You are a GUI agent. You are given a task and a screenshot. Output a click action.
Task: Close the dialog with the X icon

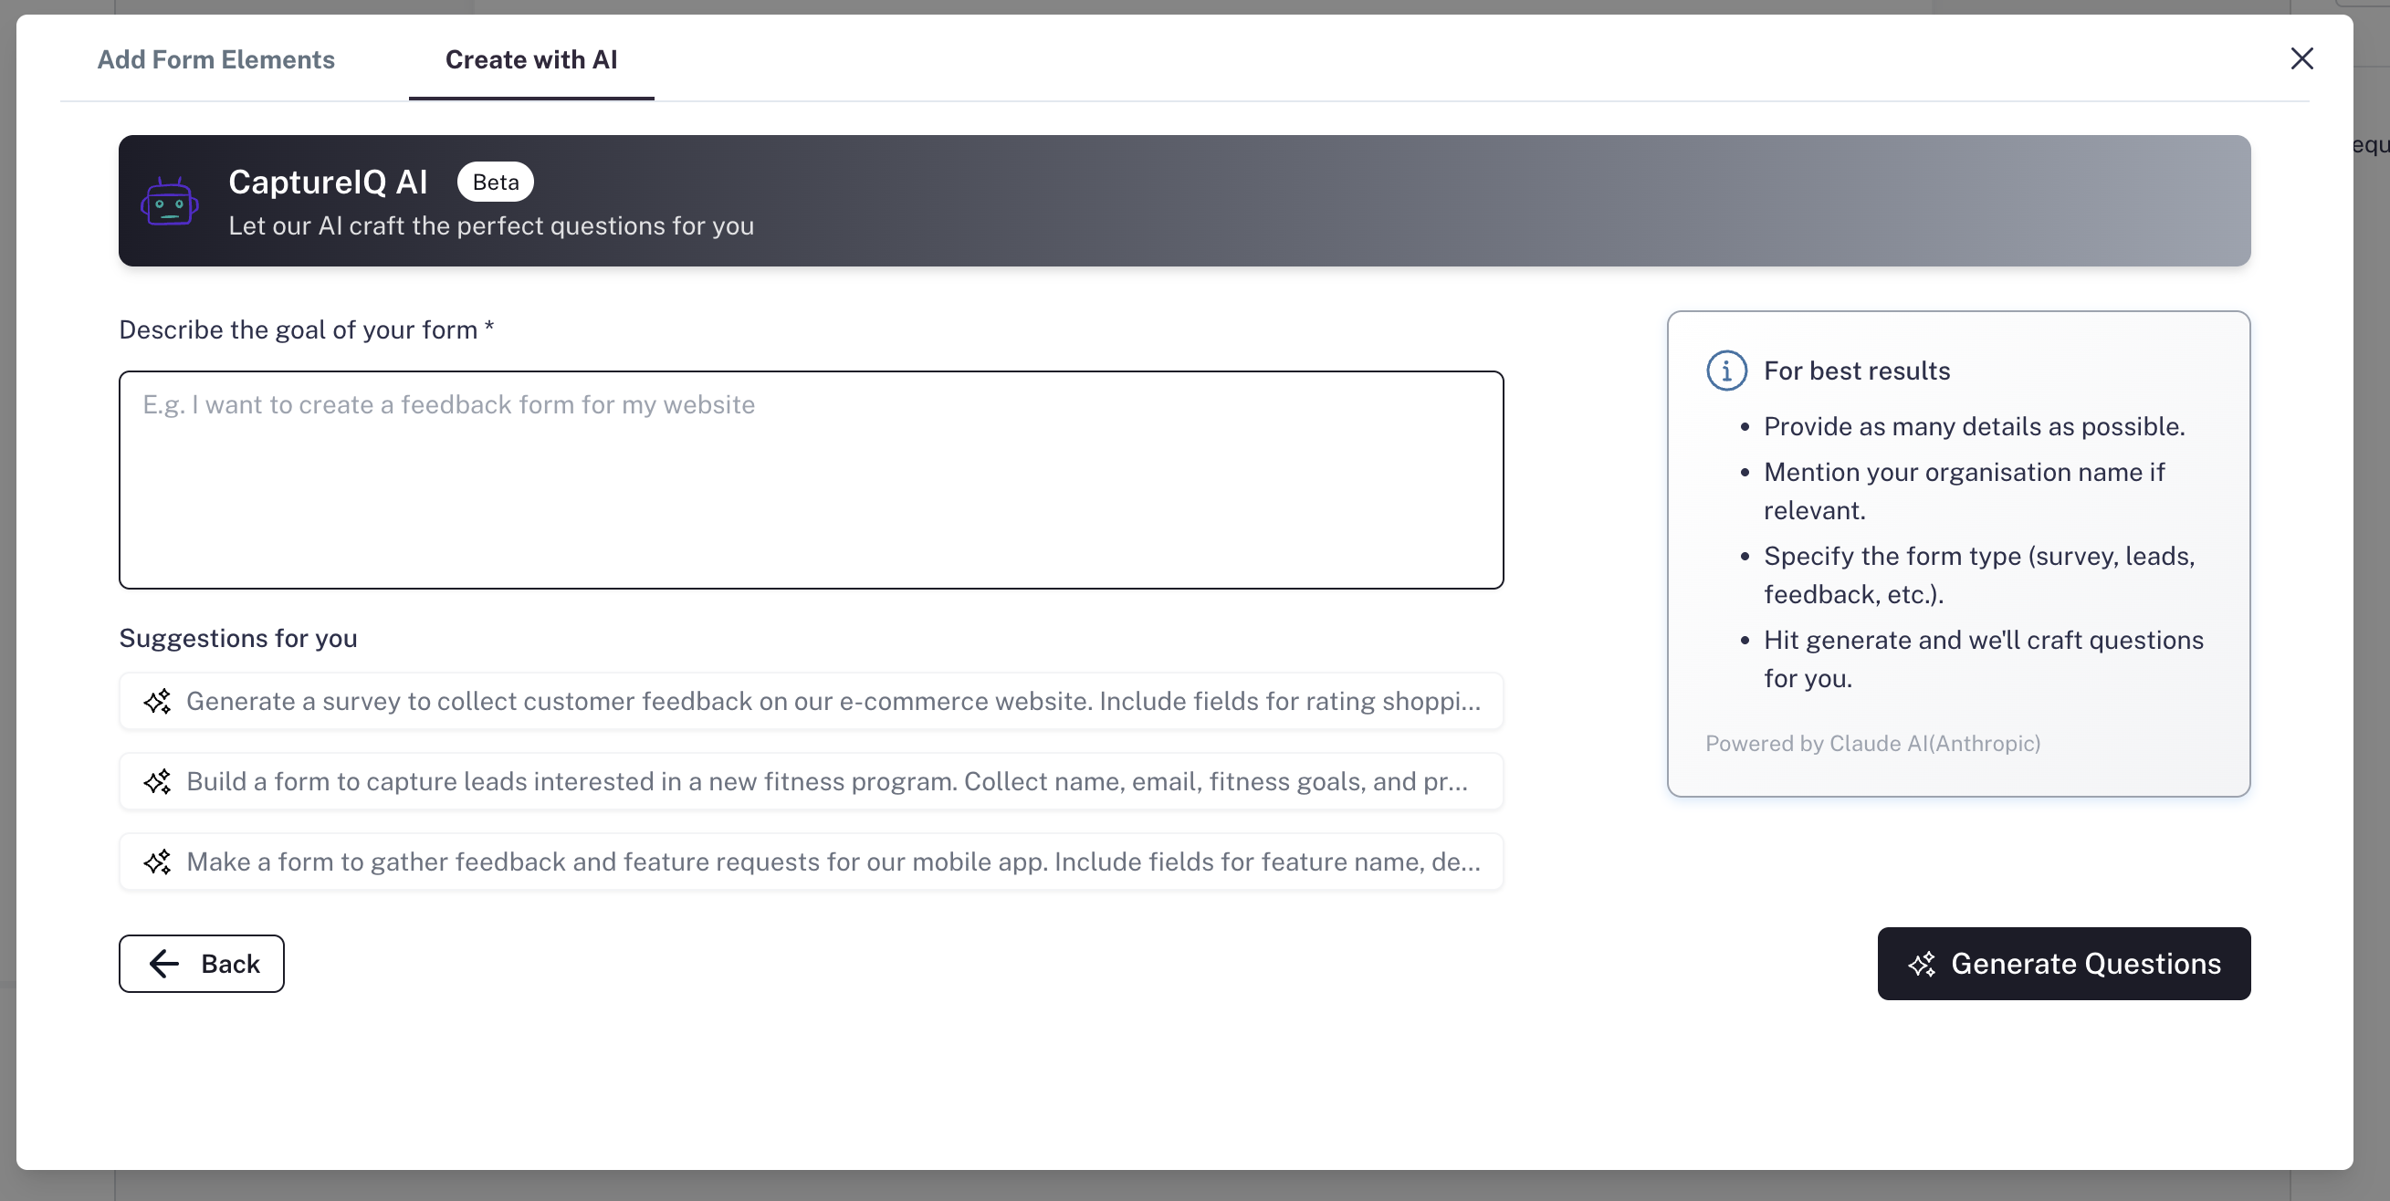[x=2301, y=59]
